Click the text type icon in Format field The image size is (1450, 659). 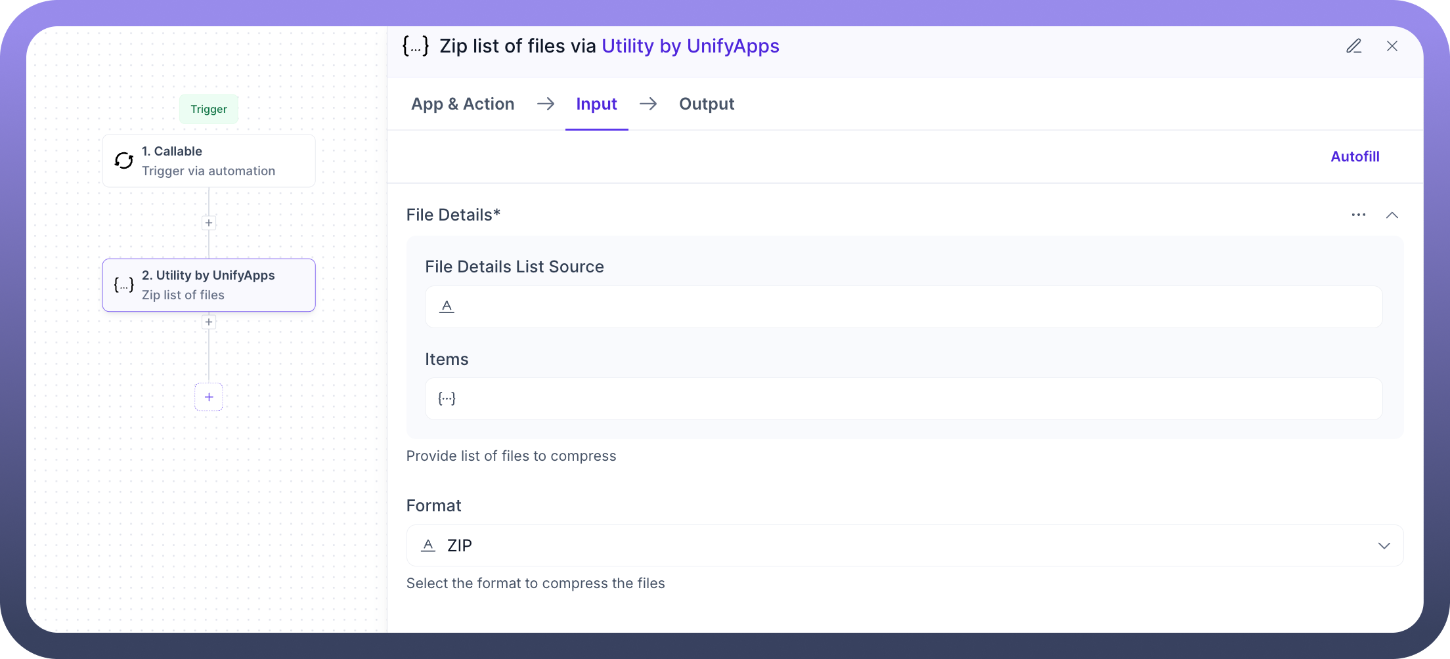tap(428, 545)
